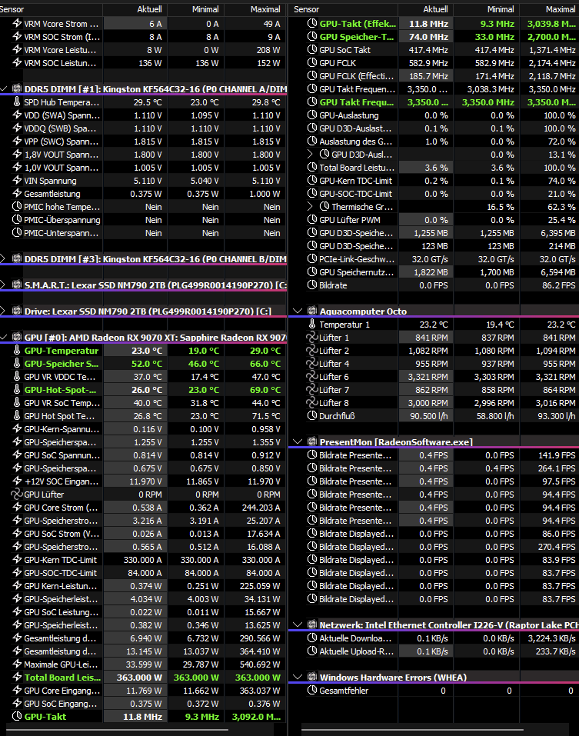Click the left panel horizontal scrollbar
Screen dimensions: 579x736
point(118,731)
